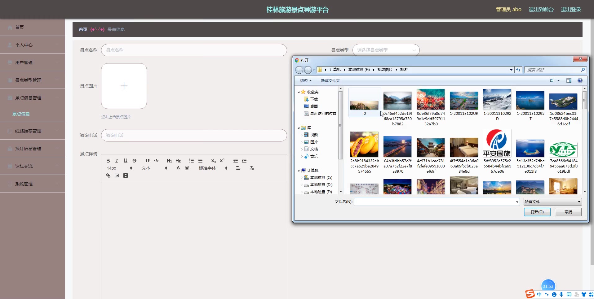
Task: Toggle strikethrough text formatting
Action: (x=134, y=161)
